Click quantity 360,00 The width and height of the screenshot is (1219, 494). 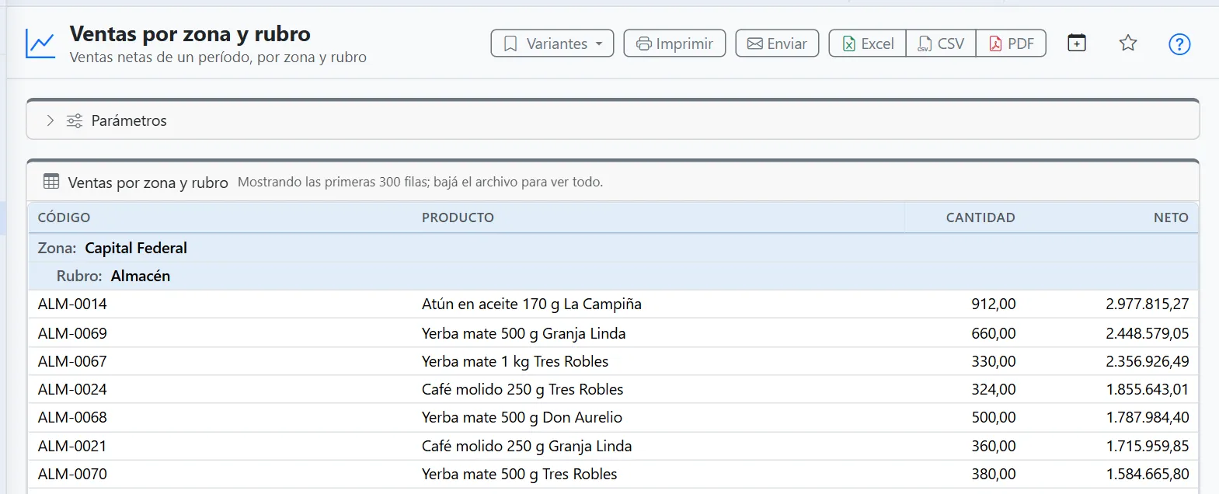click(x=993, y=446)
